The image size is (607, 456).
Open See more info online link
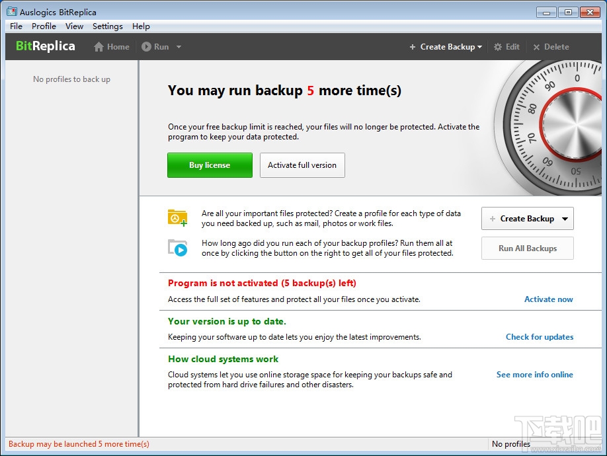point(535,375)
